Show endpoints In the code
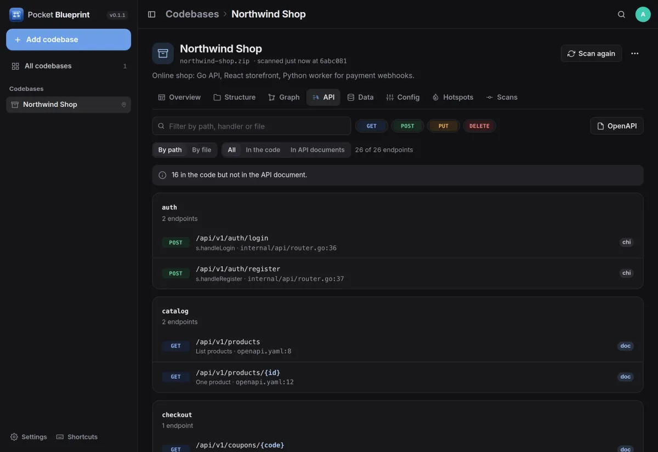 pyautogui.click(x=263, y=150)
